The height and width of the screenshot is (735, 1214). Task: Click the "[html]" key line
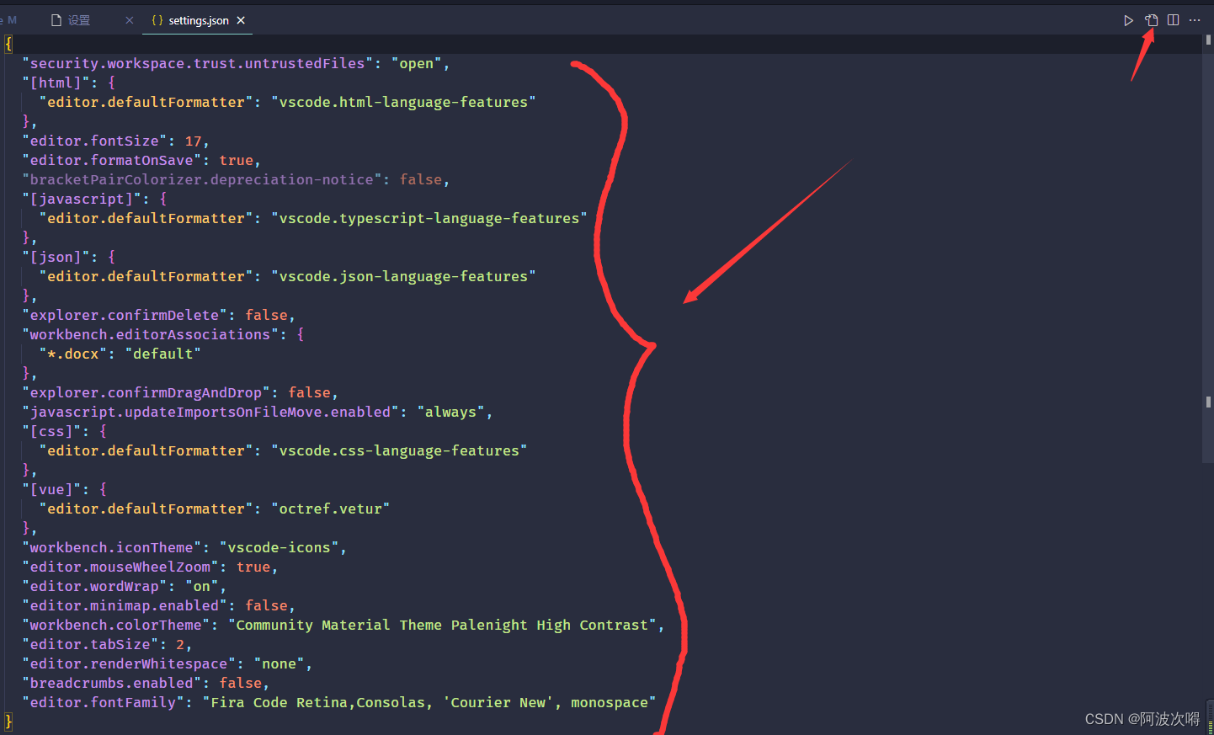click(56, 83)
